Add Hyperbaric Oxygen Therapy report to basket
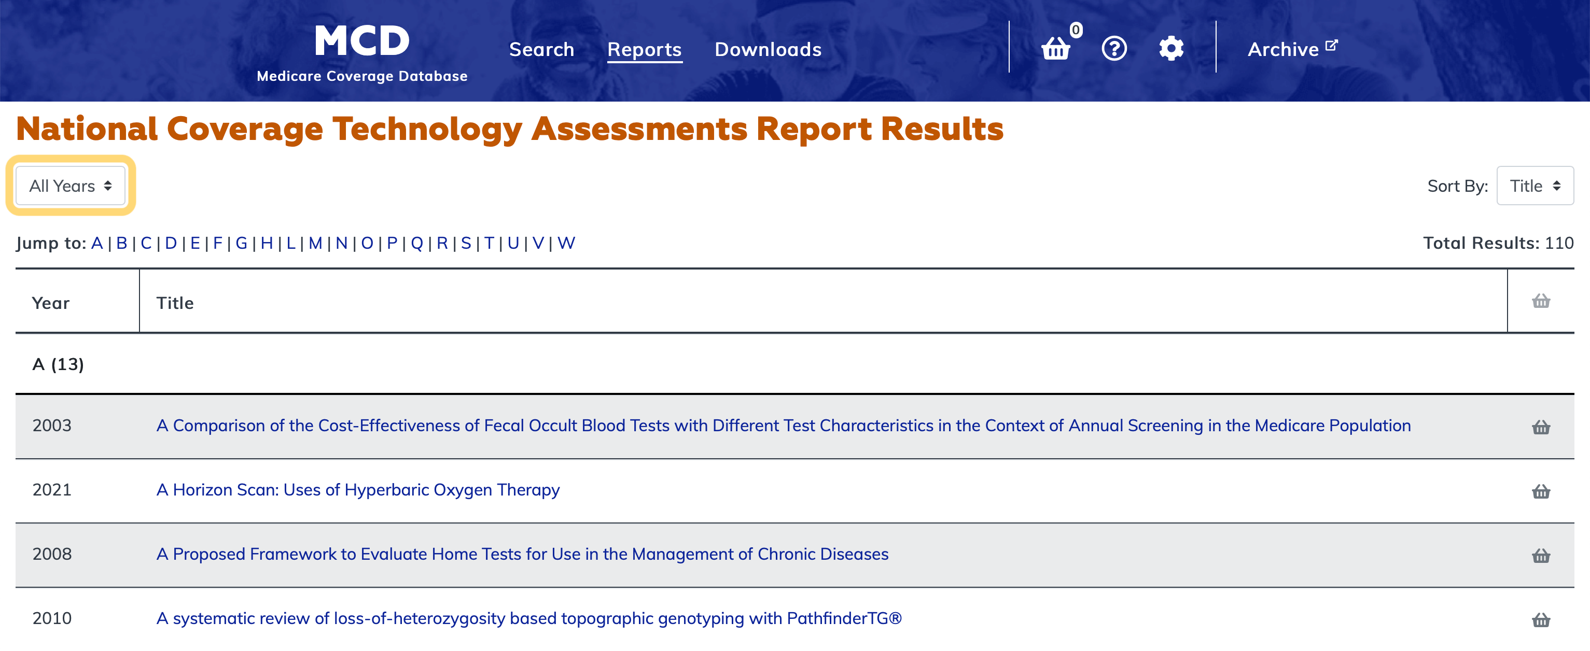The width and height of the screenshot is (1590, 651). click(1541, 491)
